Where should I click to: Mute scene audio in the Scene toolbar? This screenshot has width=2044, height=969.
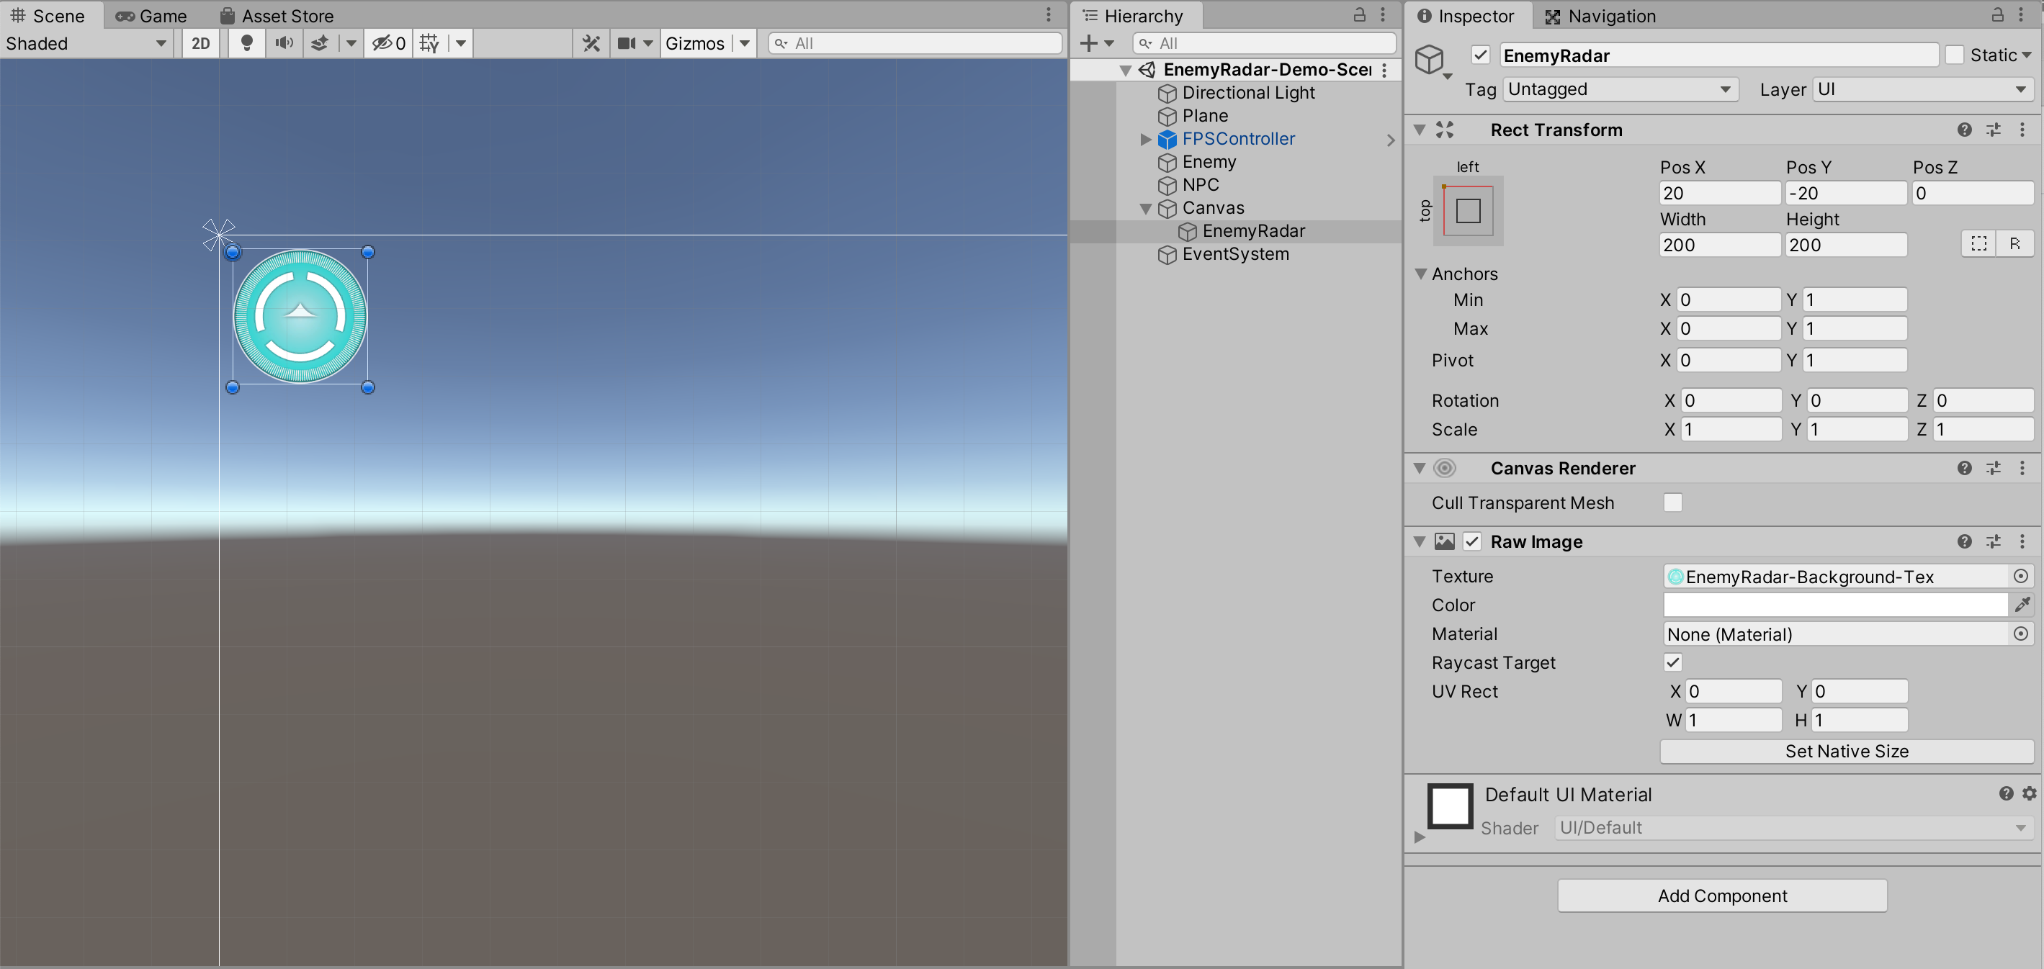click(283, 42)
